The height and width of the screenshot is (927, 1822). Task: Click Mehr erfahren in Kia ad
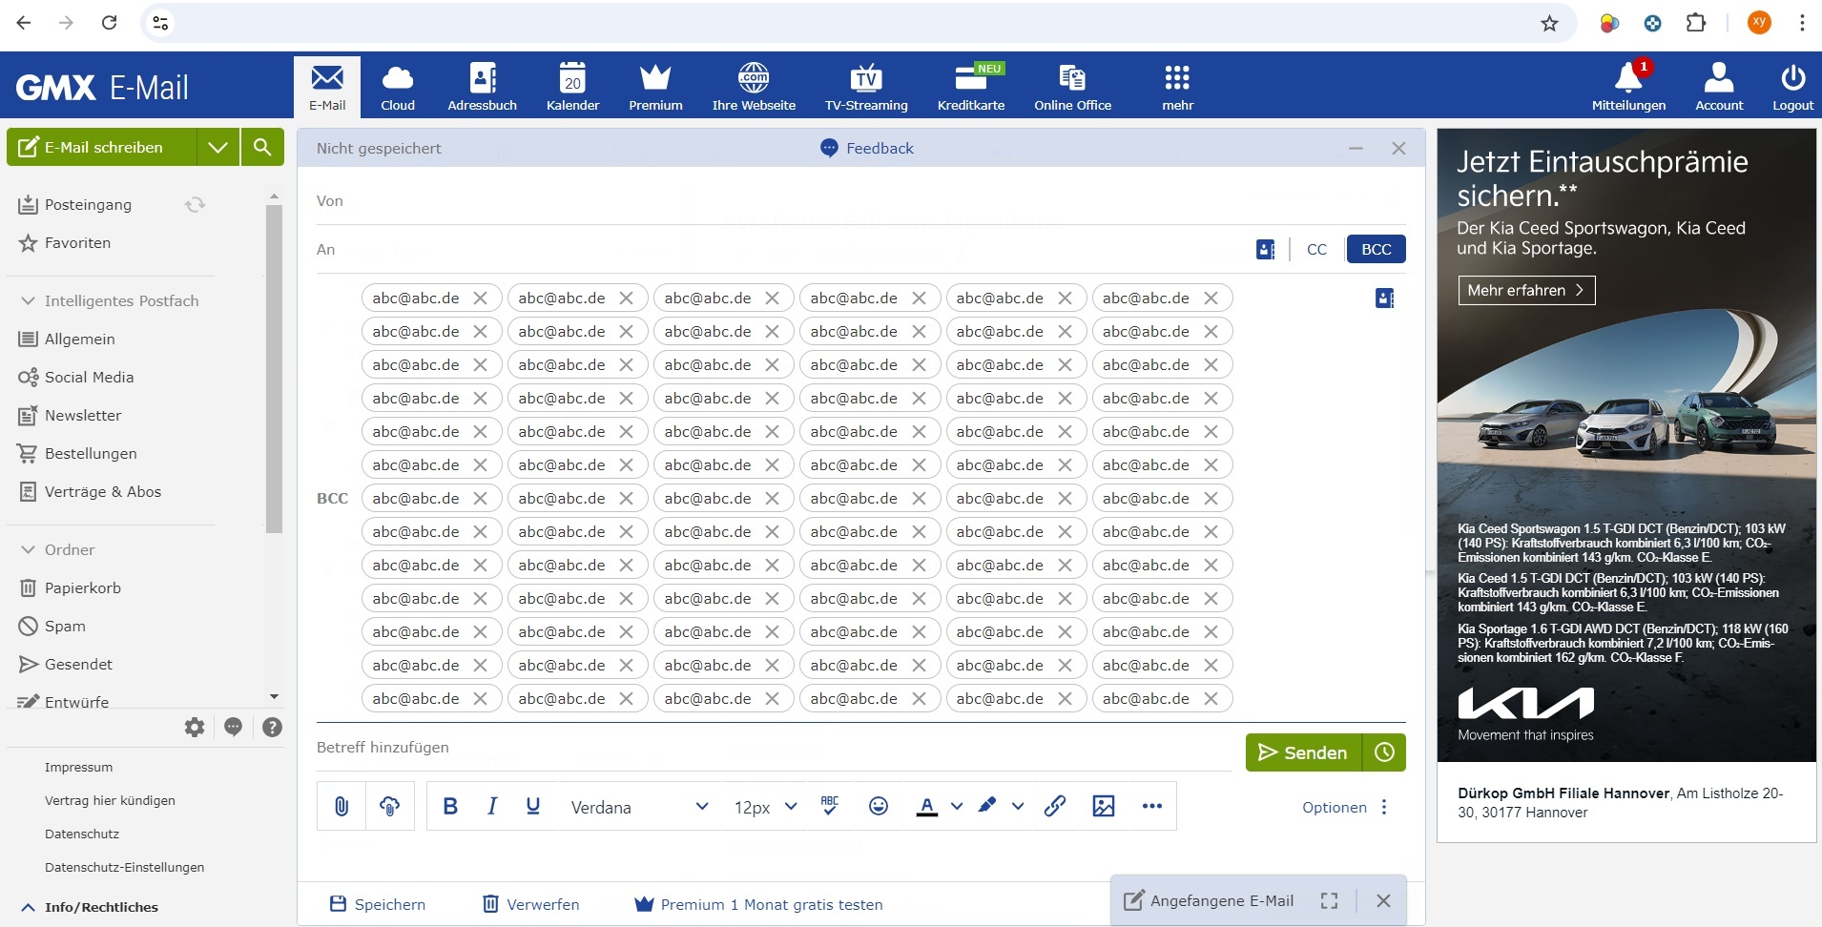click(x=1526, y=290)
